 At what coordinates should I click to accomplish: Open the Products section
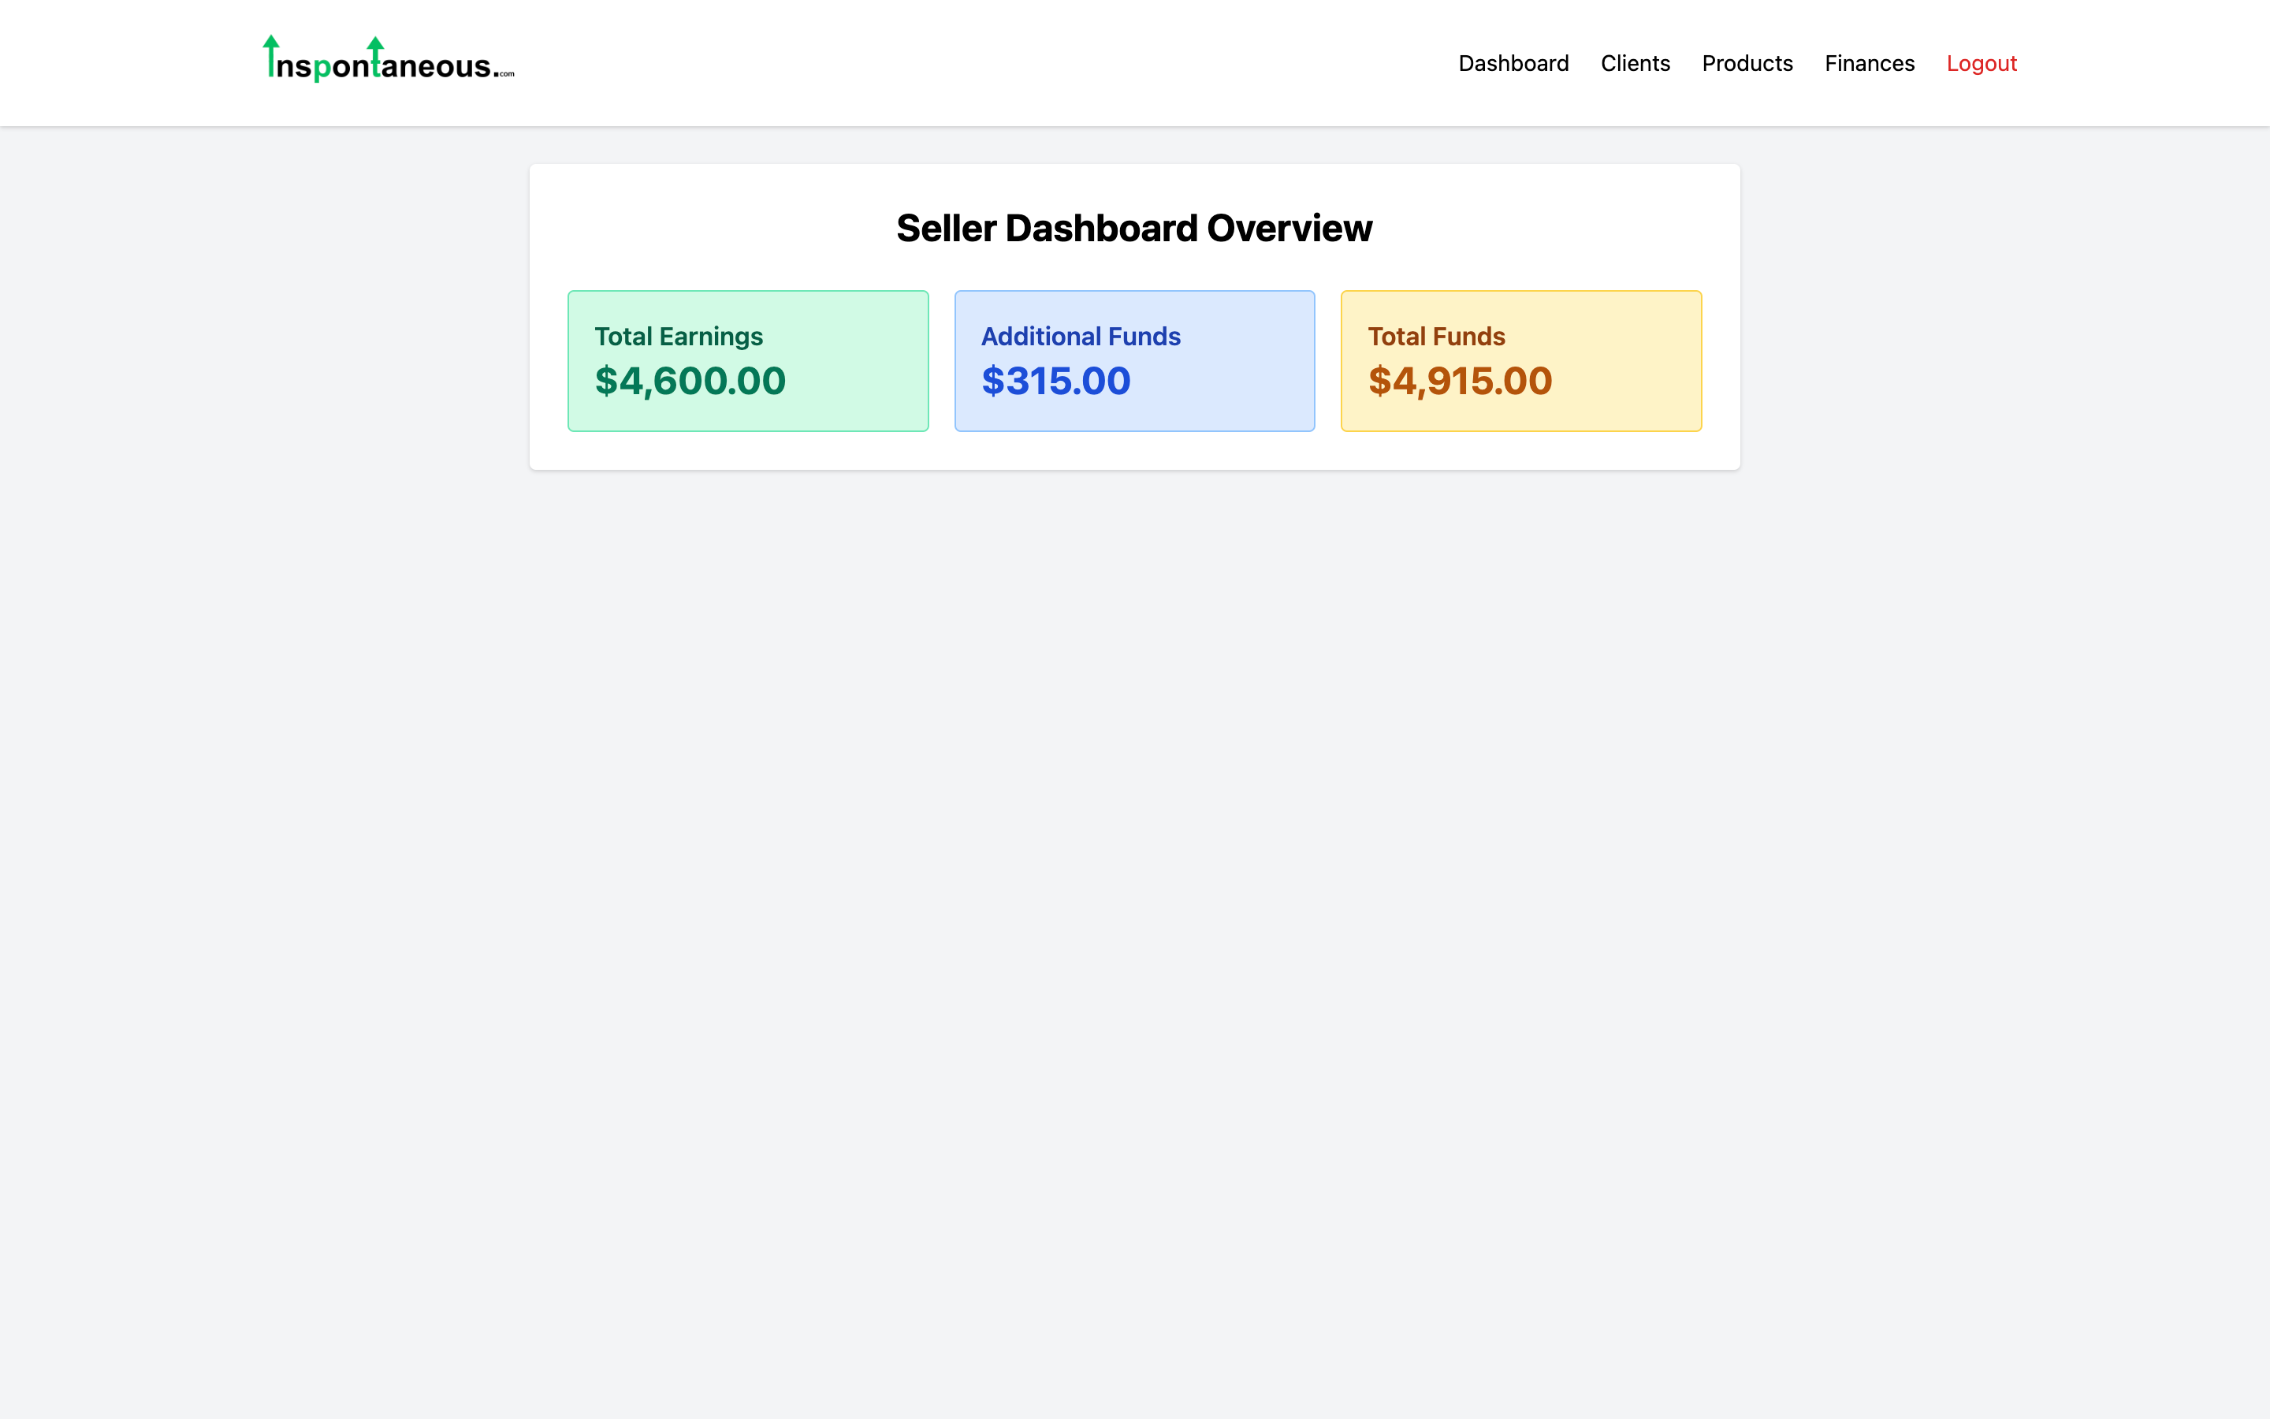tap(1747, 63)
